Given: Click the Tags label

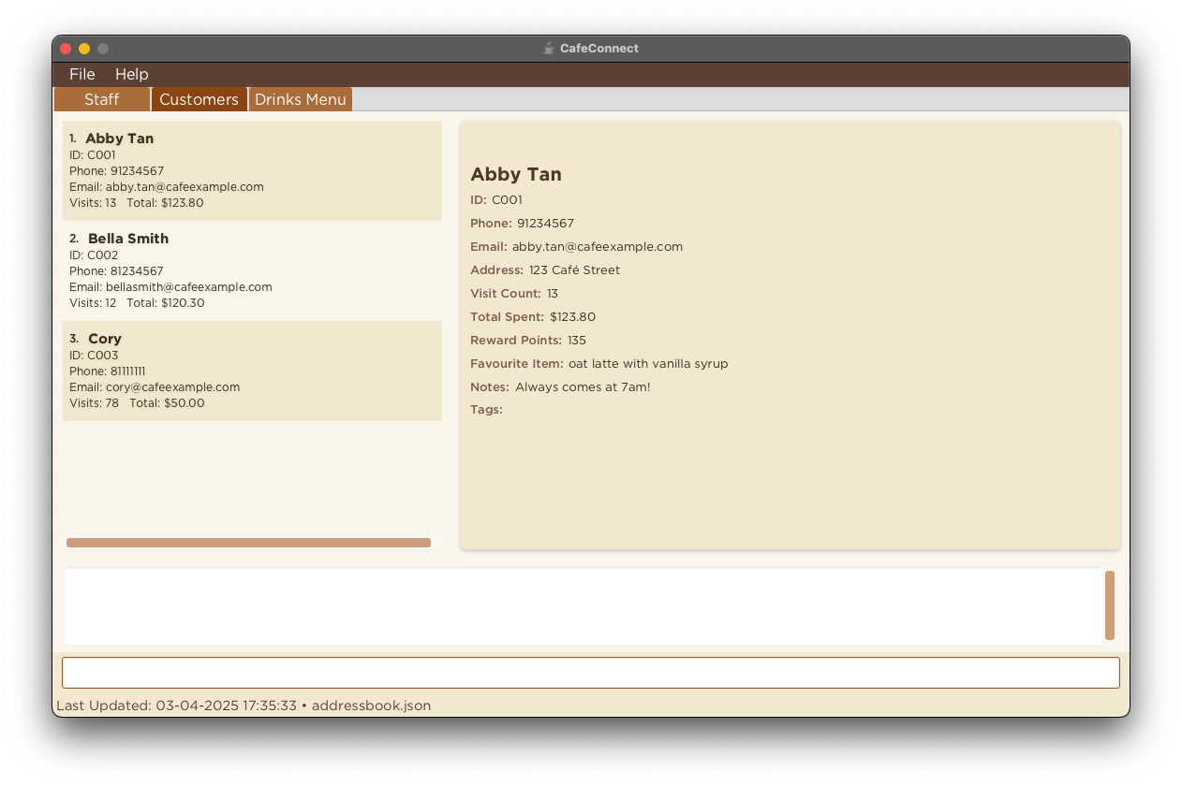Looking at the screenshot, I should pyautogui.click(x=486, y=410).
